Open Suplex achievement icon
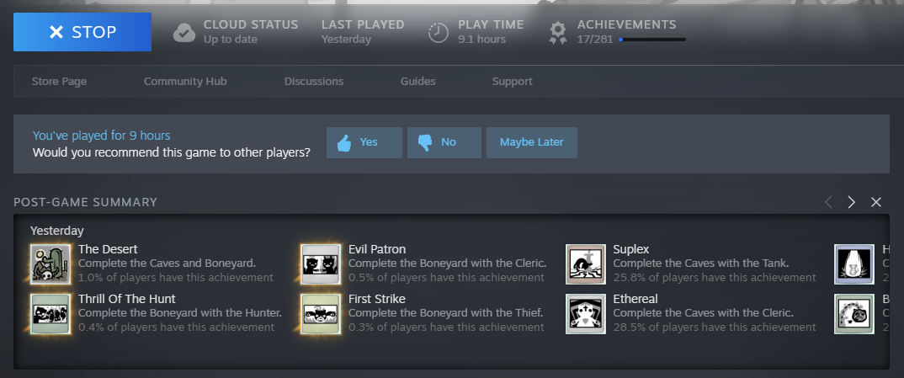The height and width of the screenshot is (378, 904). pos(586,264)
